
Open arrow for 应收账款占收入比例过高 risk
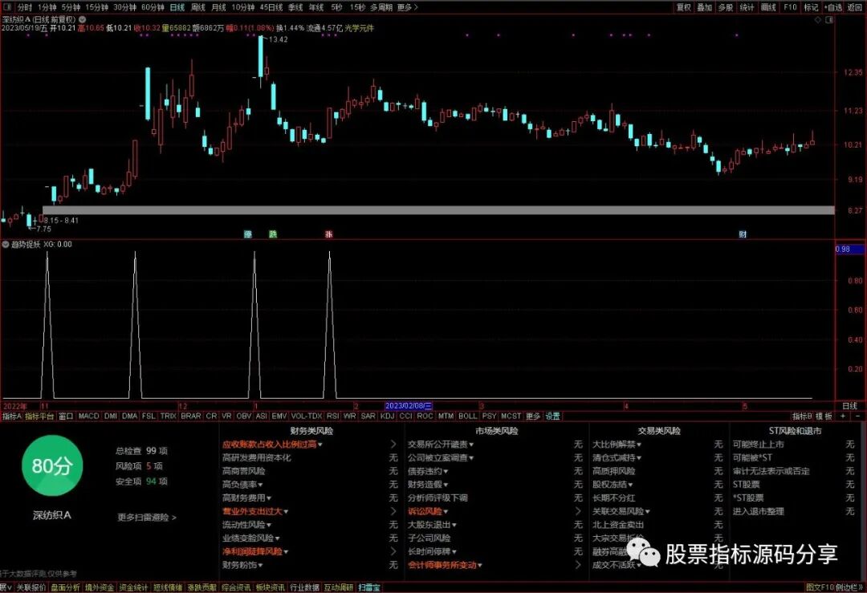point(393,445)
